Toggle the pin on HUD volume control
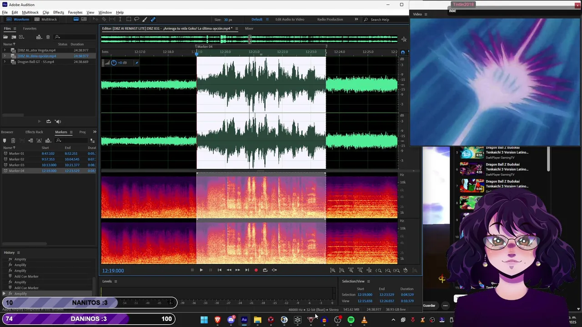The width and height of the screenshot is (582, 327). 136,63
